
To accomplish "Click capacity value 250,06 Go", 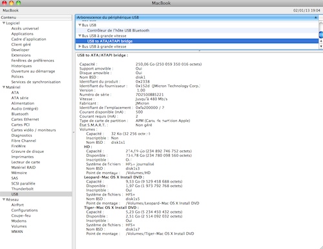I will pos(145,64).
